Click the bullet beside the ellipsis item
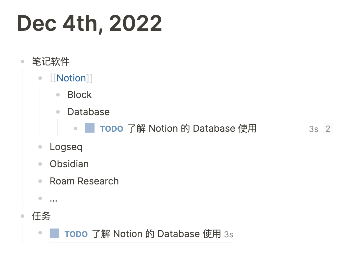 point(40,198)
